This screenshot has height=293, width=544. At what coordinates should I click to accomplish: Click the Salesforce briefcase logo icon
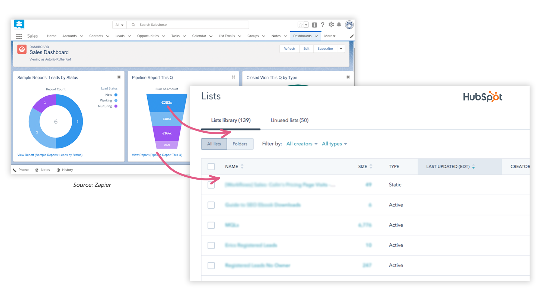19,24
